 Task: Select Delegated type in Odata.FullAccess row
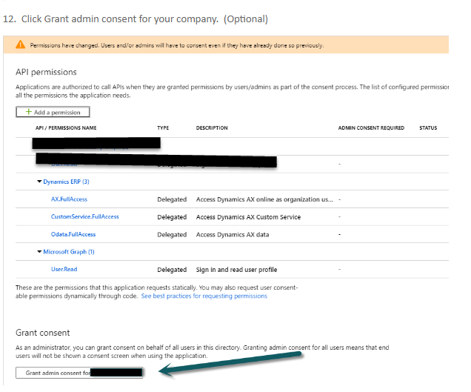172,234
